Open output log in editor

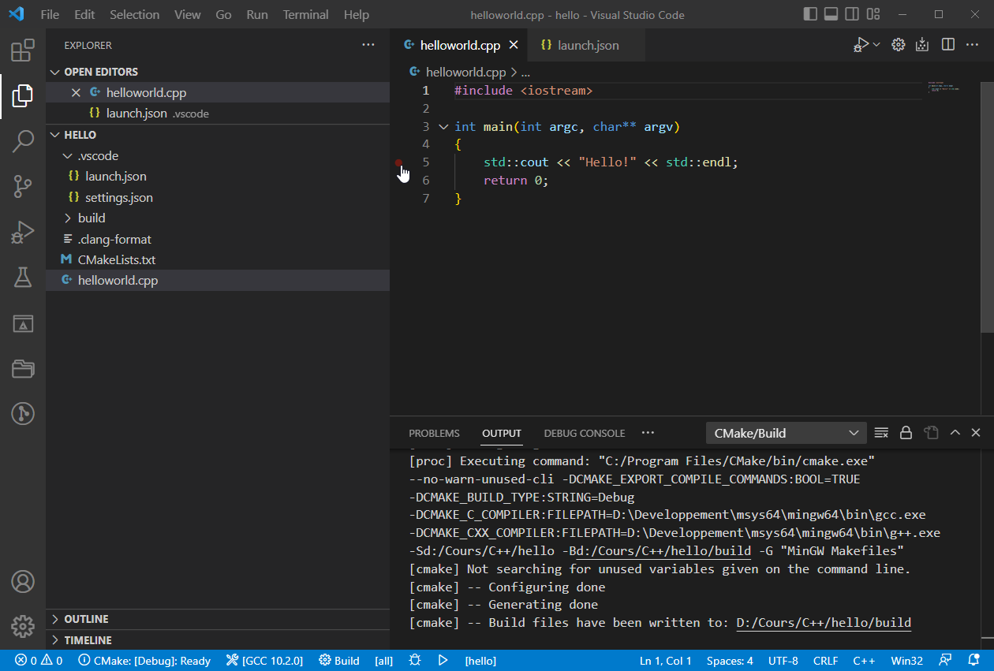pyautogui.click(x=931, y=433)
